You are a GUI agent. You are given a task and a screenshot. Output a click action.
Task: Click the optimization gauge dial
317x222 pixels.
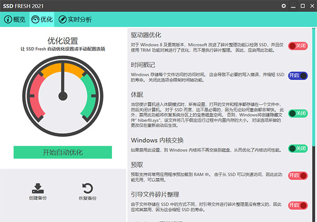click(x=63, y=95)
